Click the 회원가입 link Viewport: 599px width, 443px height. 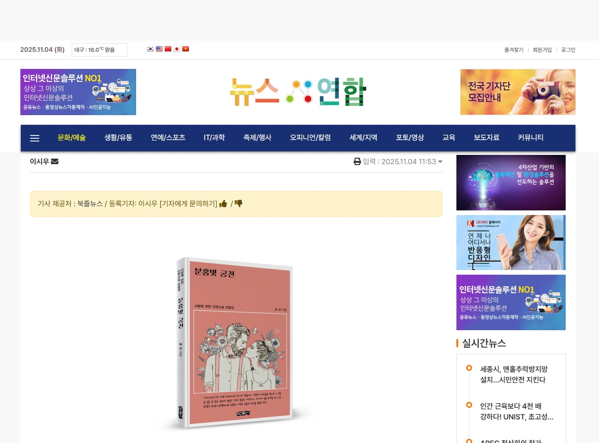click(542, 50)
